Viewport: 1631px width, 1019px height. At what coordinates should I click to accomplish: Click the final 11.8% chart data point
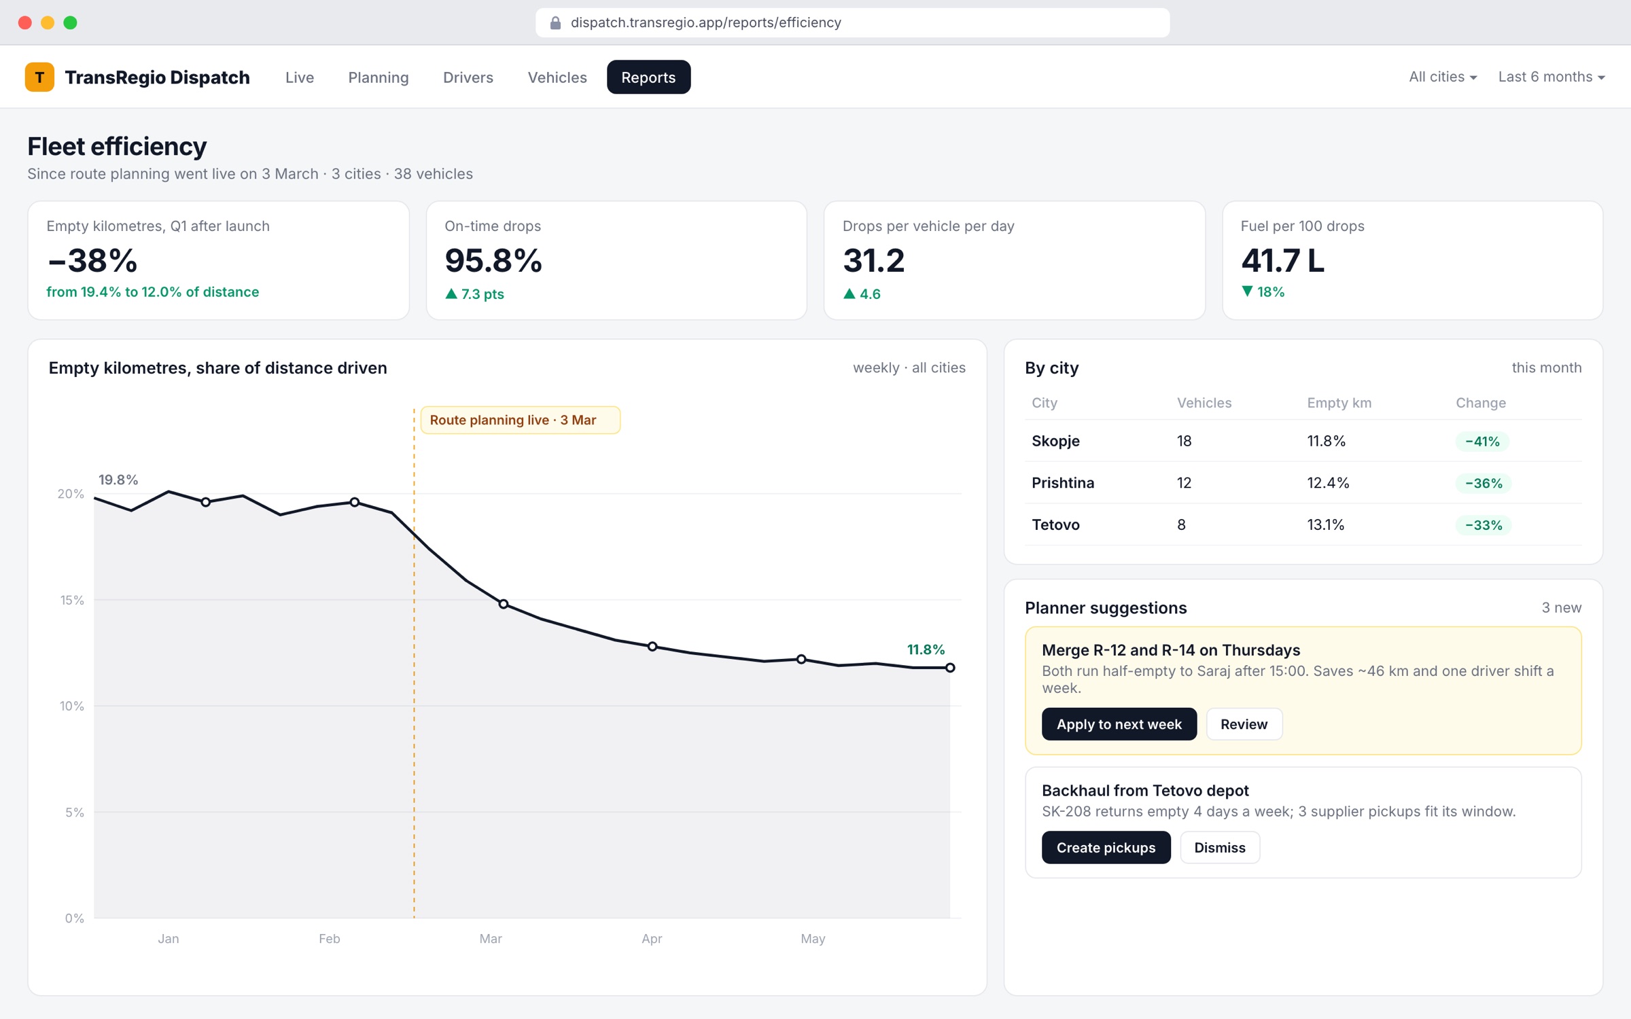[x=950, y=668]
